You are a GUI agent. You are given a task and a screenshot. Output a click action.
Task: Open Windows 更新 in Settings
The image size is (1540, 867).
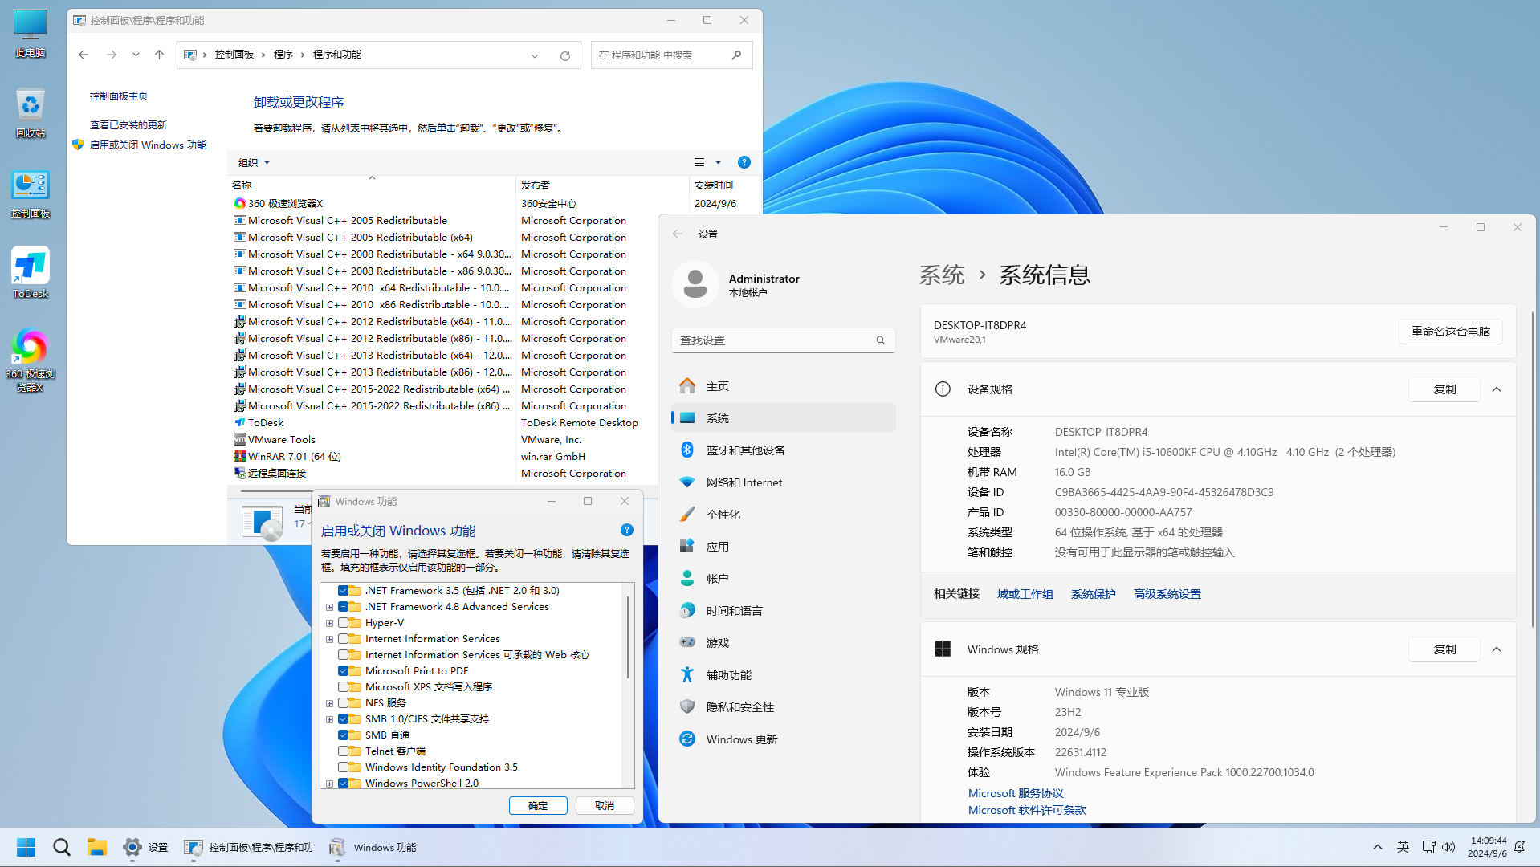(784, 739)
